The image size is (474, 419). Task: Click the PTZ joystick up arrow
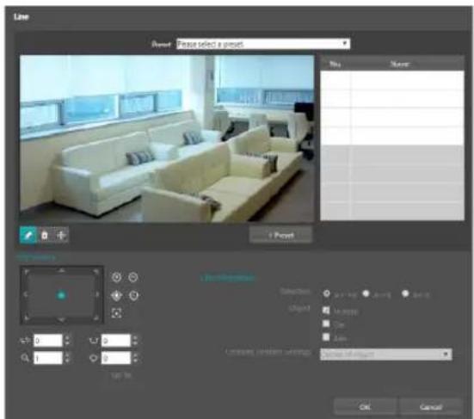[62, 270]
